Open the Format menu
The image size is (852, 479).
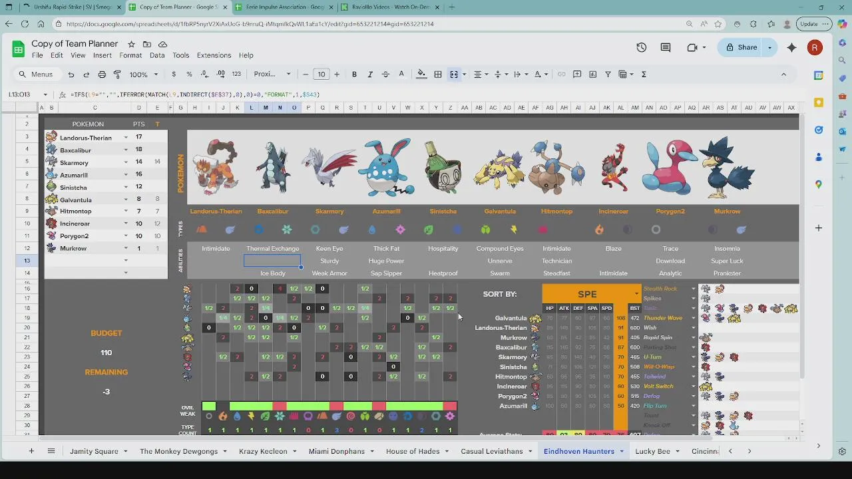130,55
